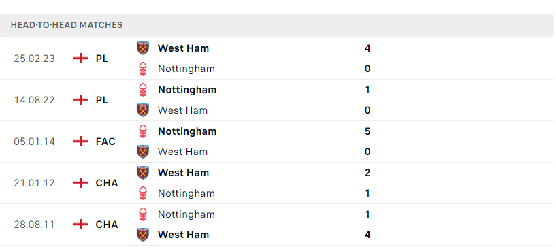556x249 pixels.
Task: Click England flag in 25.02.23 PL row
Action: coord(81,59)
